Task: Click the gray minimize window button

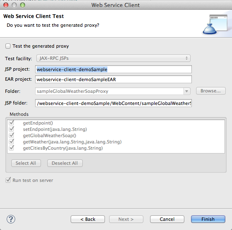Action: (x=14, y=5)
